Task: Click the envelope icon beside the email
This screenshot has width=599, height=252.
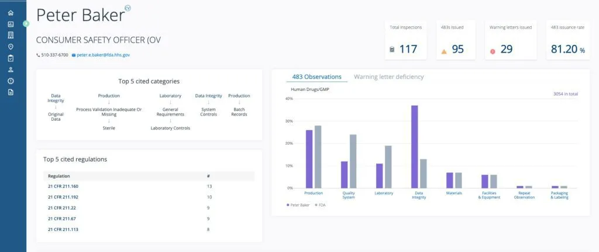Action: pos(74,55)
